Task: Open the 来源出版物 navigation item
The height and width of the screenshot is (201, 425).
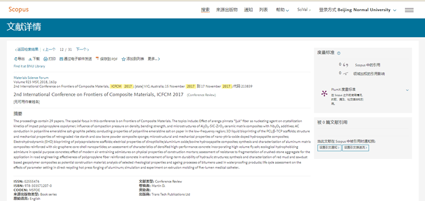Action: 227,10
